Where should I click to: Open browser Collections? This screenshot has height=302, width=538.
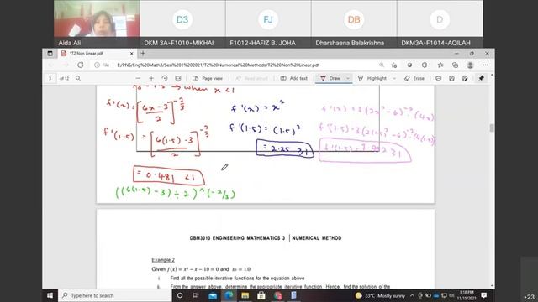(x=456, y=65)
